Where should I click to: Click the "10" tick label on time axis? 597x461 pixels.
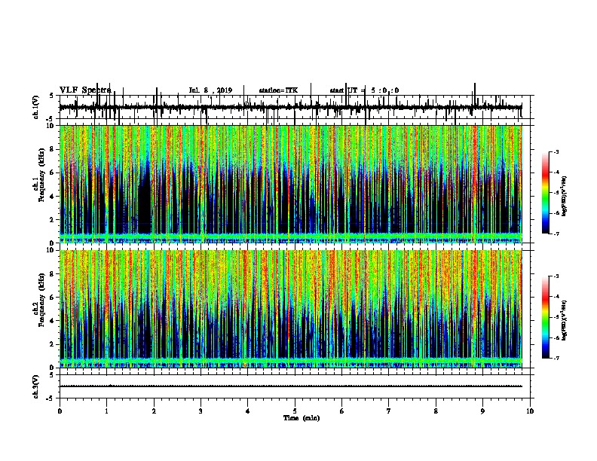530,411
